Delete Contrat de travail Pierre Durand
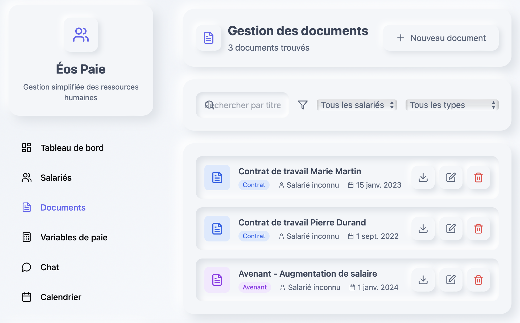This screenshot has width=520, height=323. (478, 229)
